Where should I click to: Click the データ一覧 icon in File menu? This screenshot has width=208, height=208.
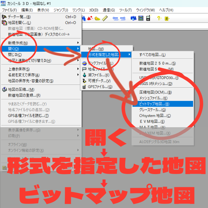pos(4,17)
